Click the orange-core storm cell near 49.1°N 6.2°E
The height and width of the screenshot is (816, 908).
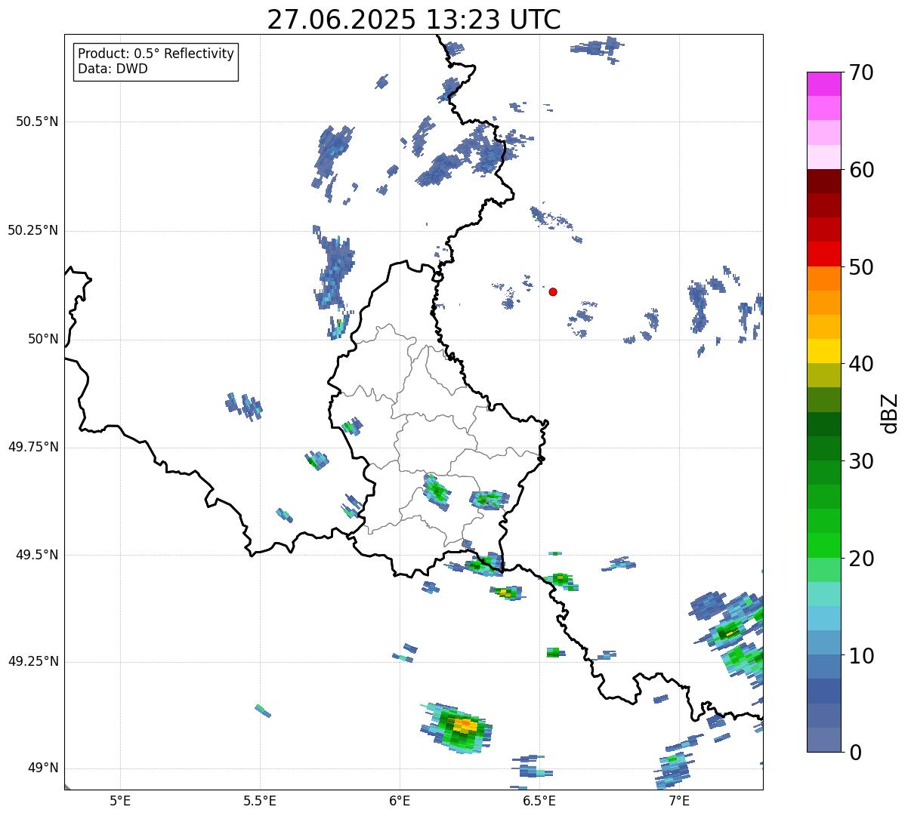pos(458,728)
